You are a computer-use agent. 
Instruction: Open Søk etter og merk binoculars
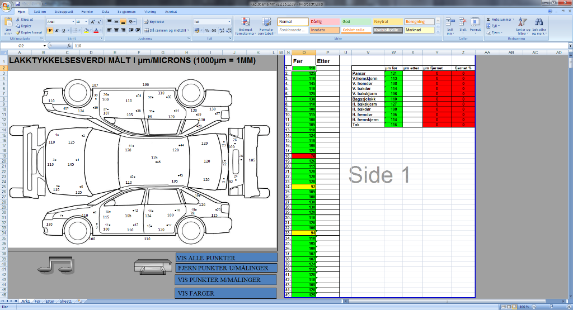pos(539,26)
